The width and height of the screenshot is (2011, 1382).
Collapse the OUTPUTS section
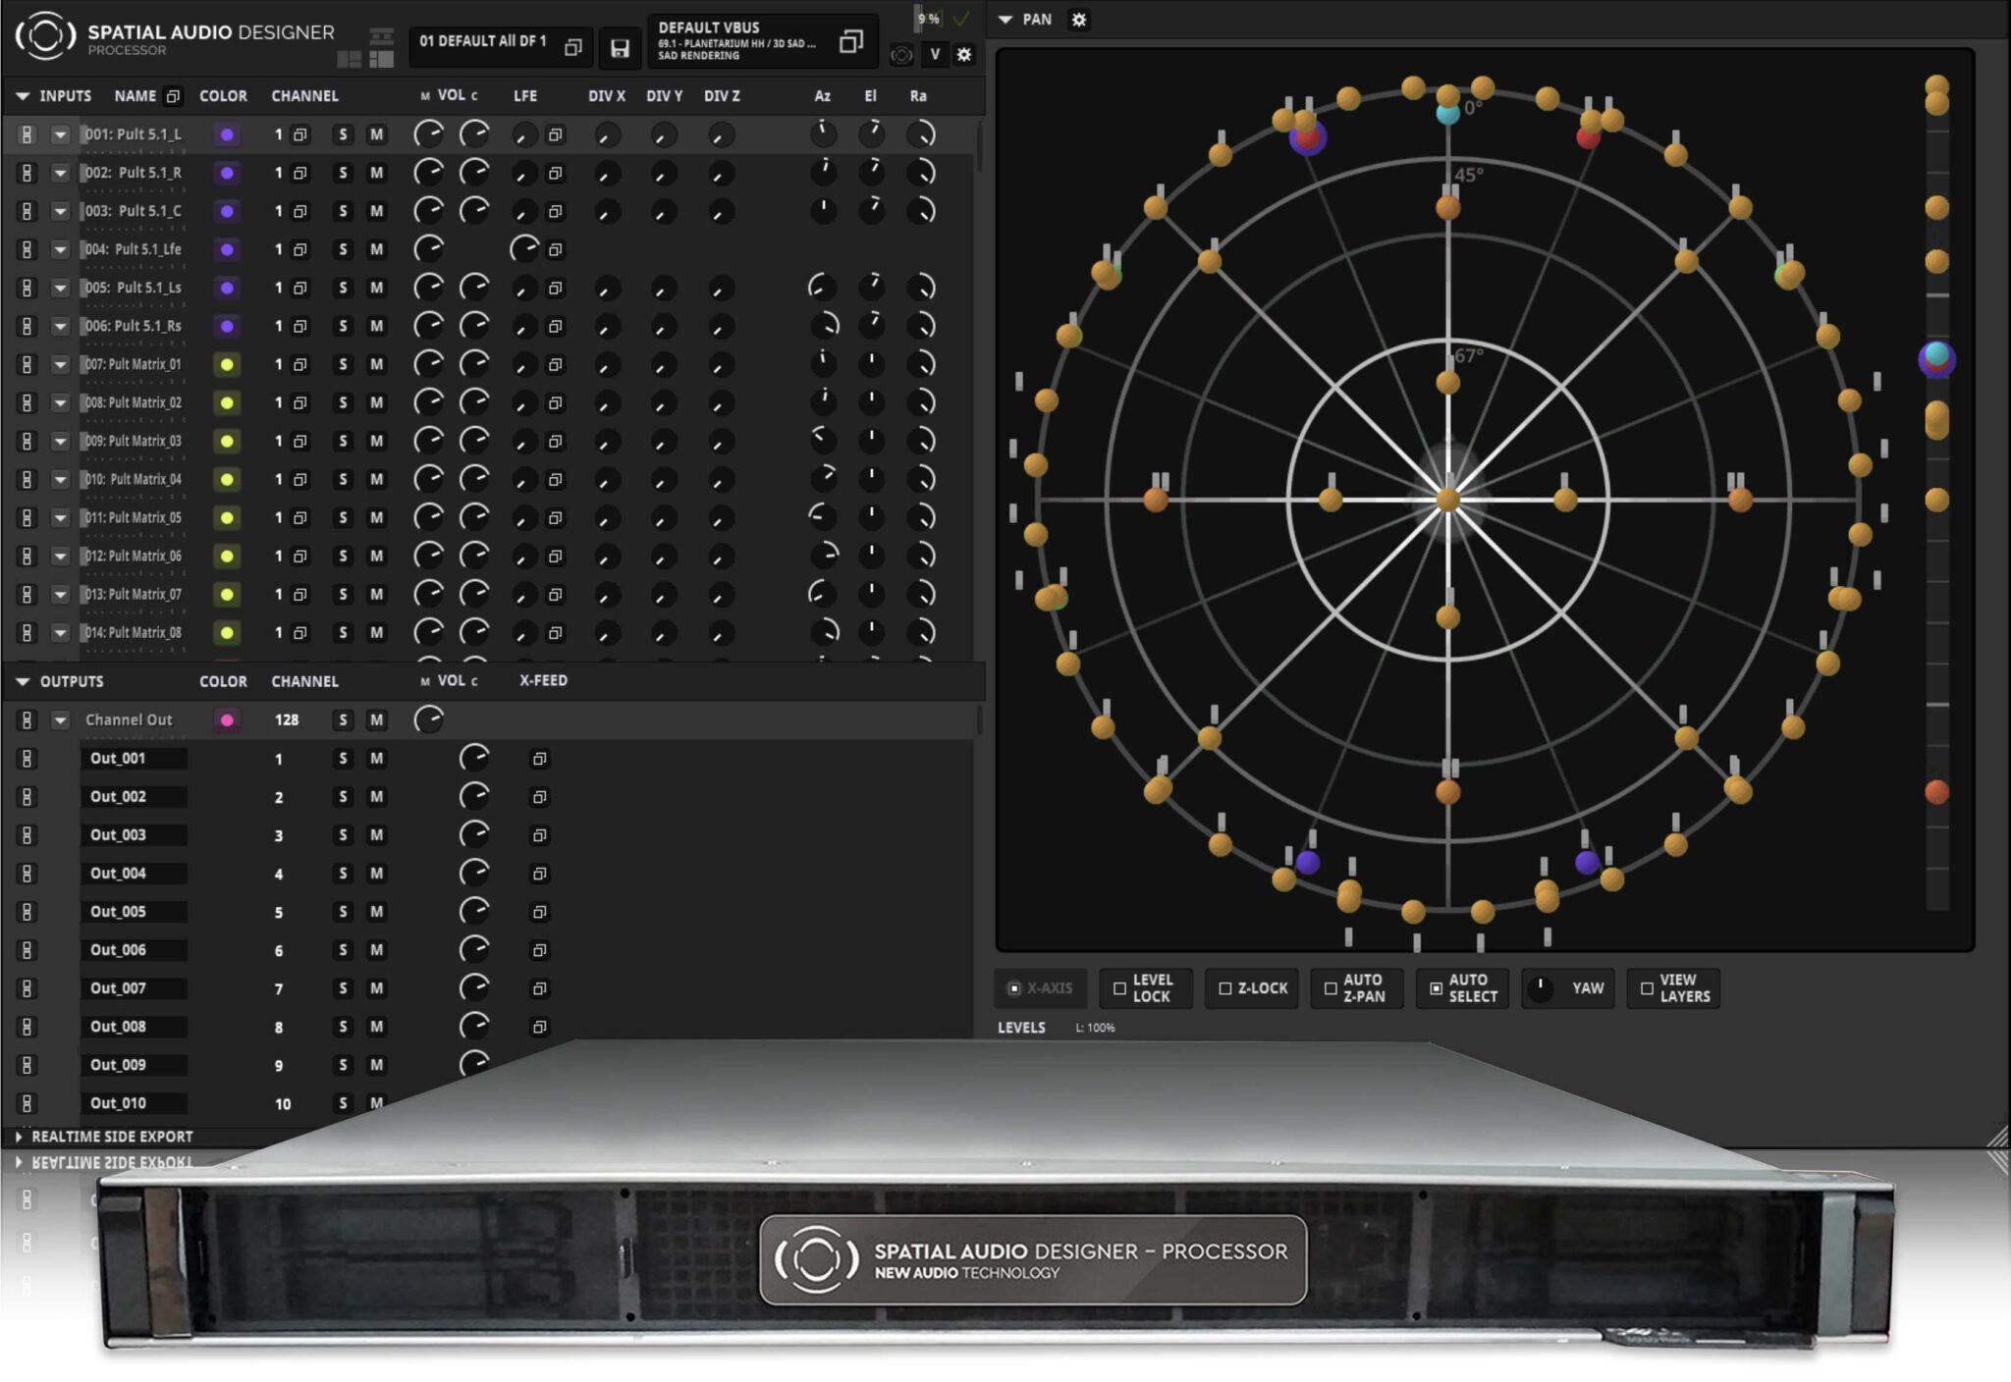[x=23, y=681]
